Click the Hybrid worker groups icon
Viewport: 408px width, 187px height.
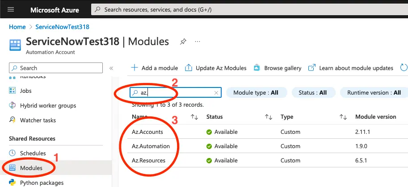coord(12,105)
